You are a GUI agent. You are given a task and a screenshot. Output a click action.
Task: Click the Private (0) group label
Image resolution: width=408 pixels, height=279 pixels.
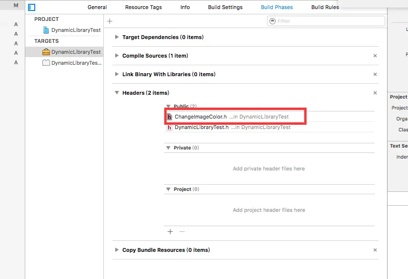[186, 148]
